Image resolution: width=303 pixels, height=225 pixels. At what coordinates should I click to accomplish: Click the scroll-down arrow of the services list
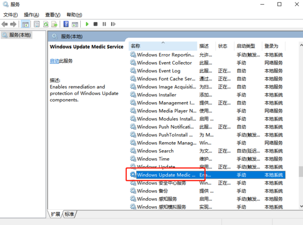tap(301, 206)
